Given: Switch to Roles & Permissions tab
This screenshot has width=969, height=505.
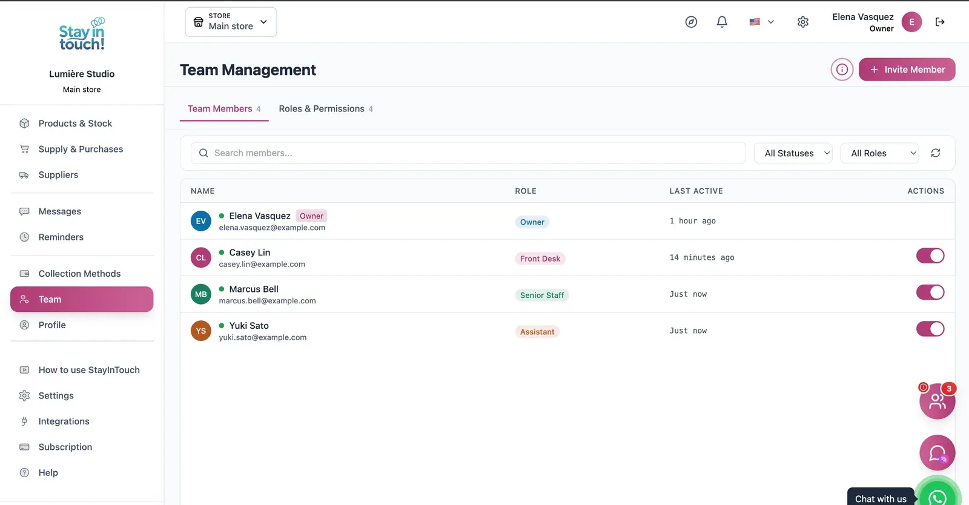Looking at the screenshot, I should [x=326, y=109].
